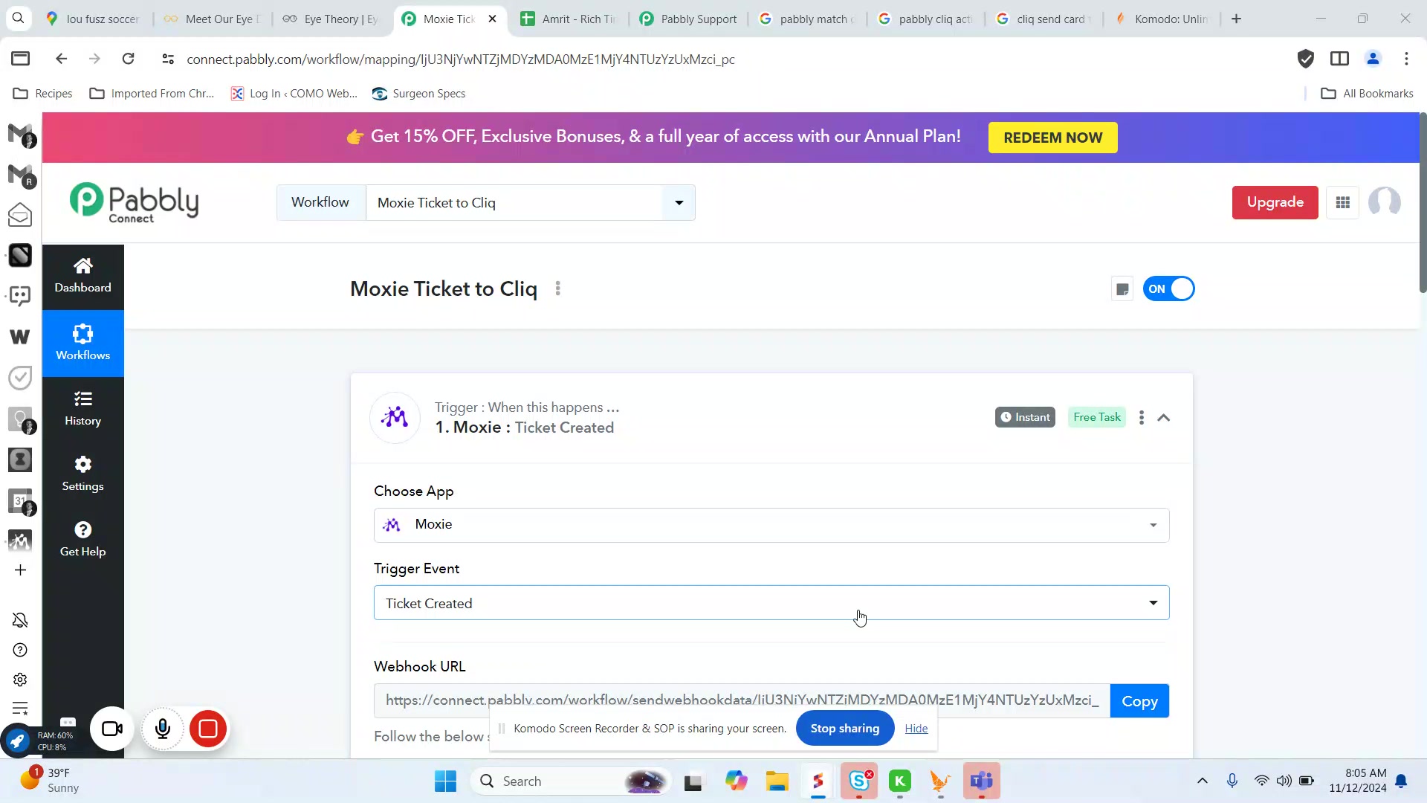The height and width of the screenshot is (803, 1427).
Task: Open the calendar app in browser sidebar
Action: 20,500
